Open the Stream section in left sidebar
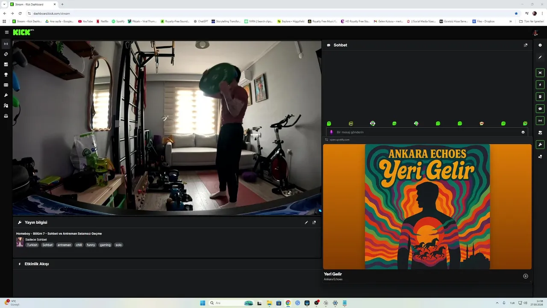The image size is (547, 308). [6, 44]
